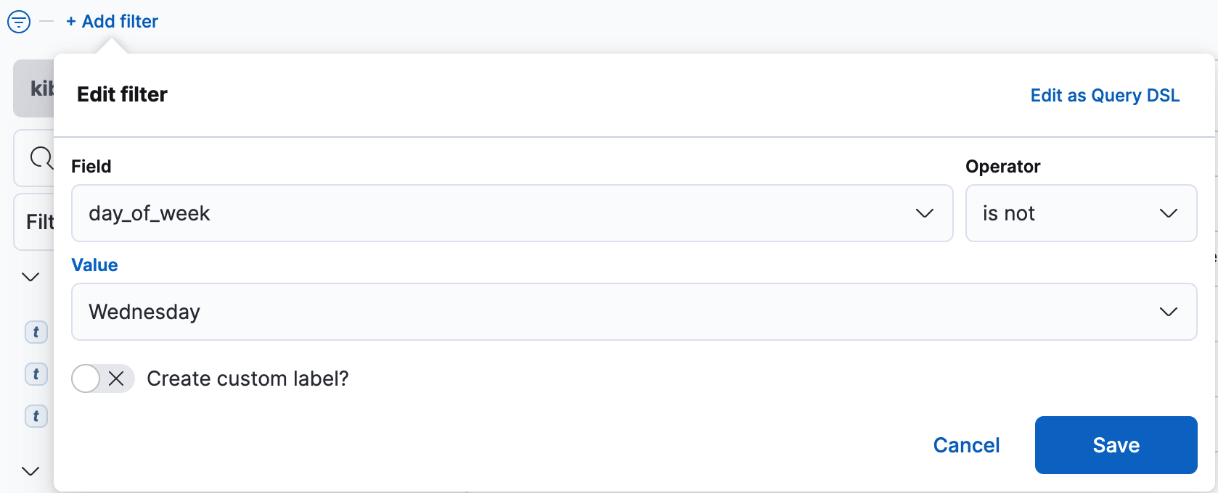Select the first text field type icon
Image resolution: width=1218 pixels, height=493 pixels.
tap(36, 332)
